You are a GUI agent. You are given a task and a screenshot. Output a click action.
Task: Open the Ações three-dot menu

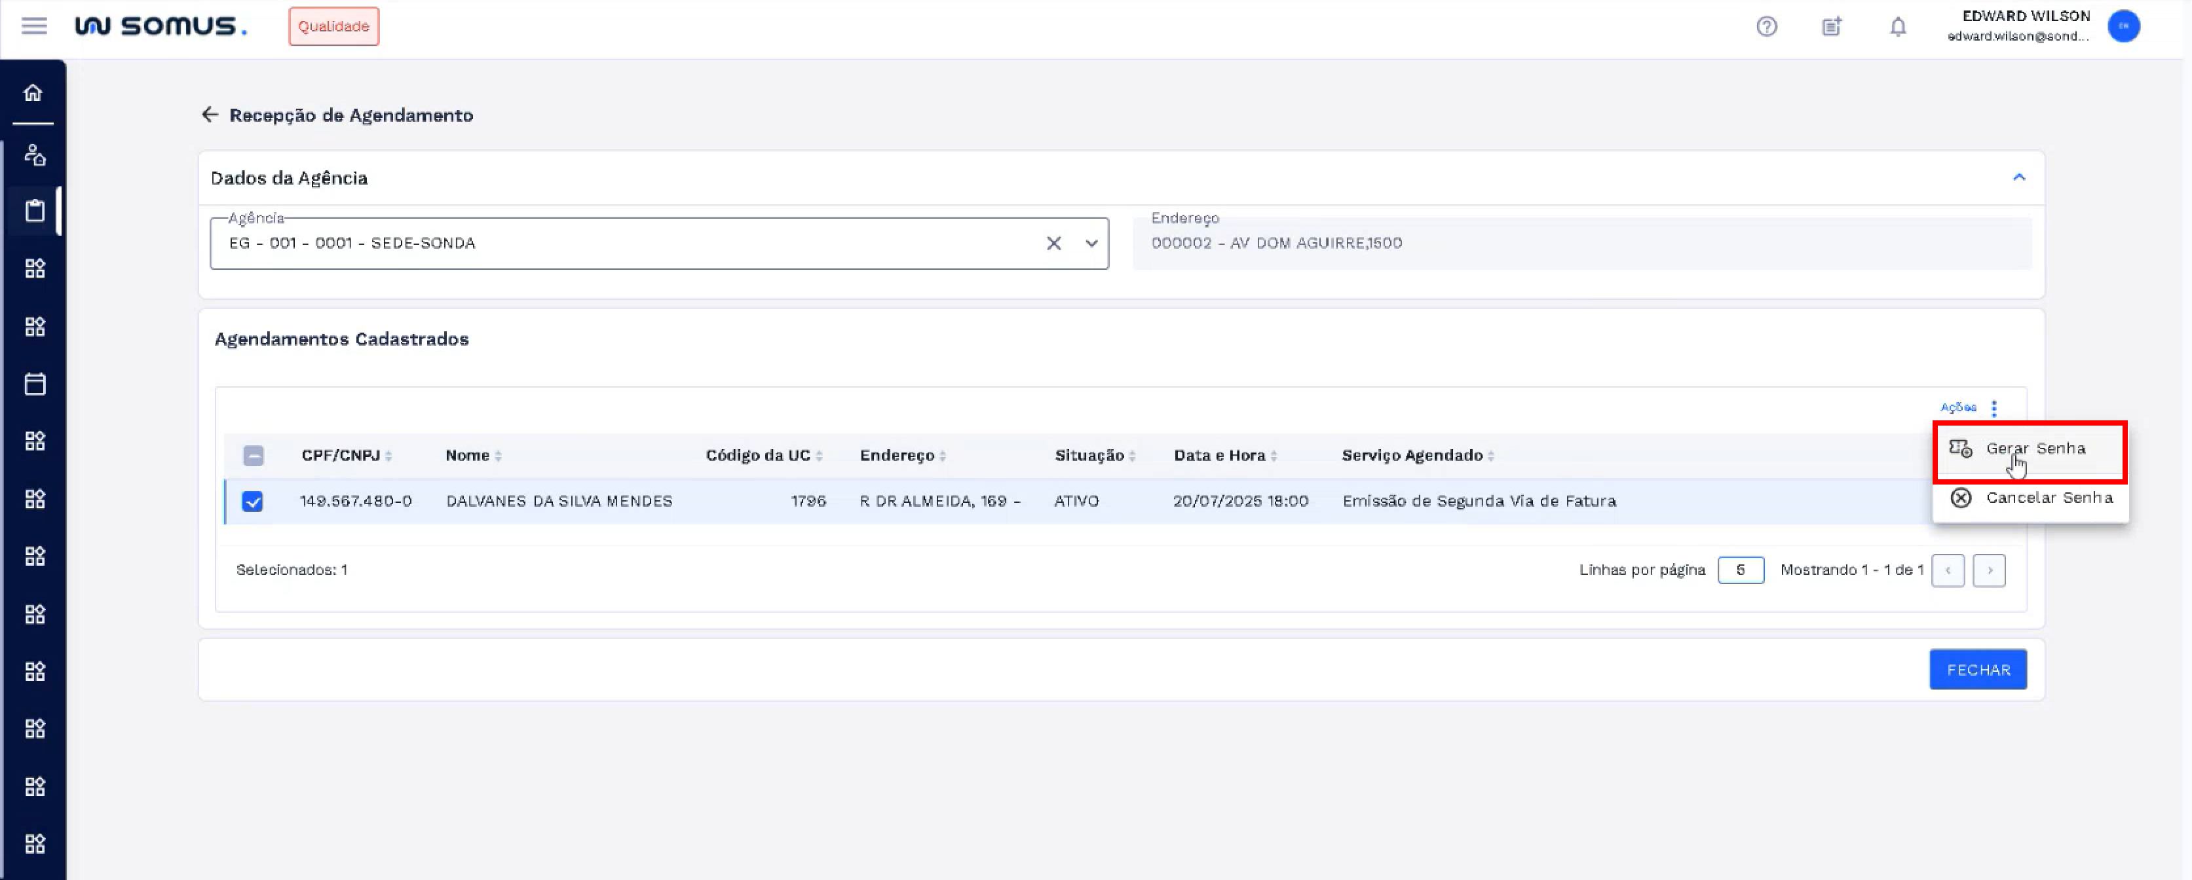tap(1994, 408)
